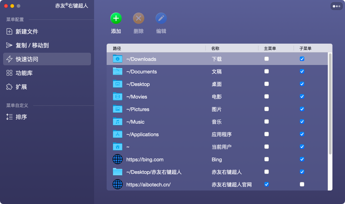This screenshot has width=345, height=204.
Task: Uncheck 子菜单 checkbox for ~/Downloads
Action: pyautogui.click(x=302, y=59)
